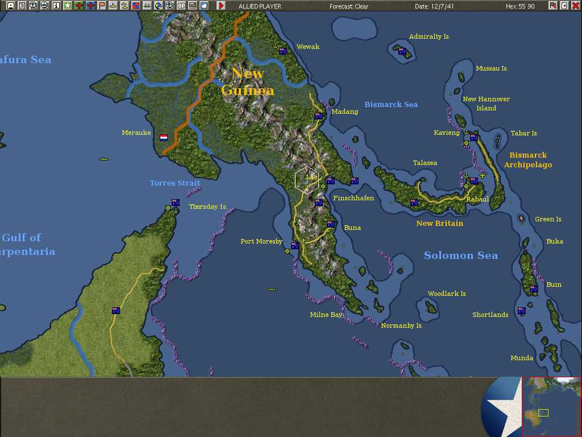This screenshot has height=437, width=582.
Task: Select the flag at Thursday Island
Action: point(176,203)
